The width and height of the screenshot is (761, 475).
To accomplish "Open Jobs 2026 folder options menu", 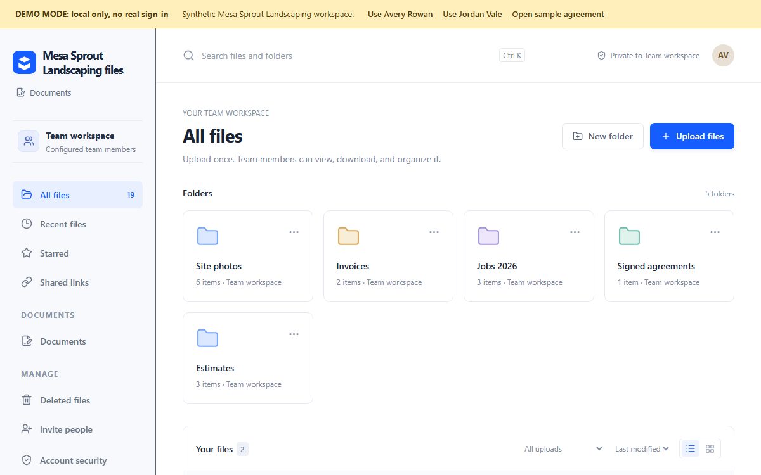I will click(575, 232).
